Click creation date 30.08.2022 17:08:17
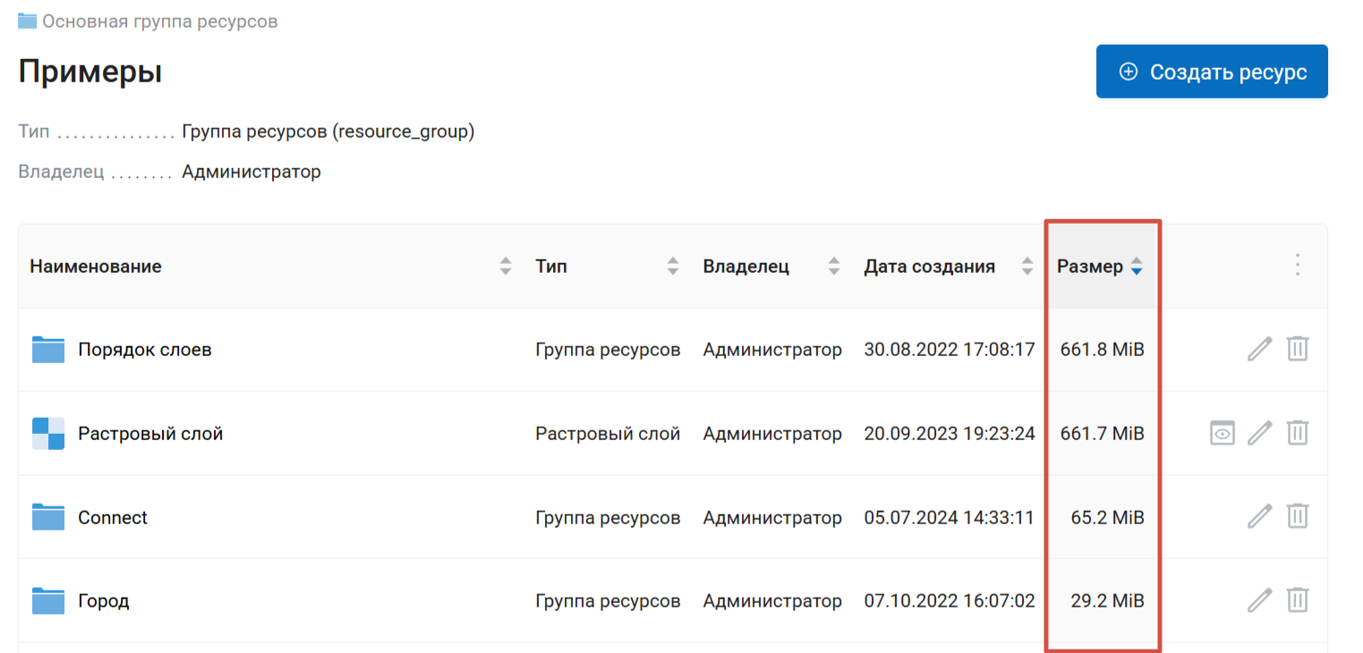 coord(950,350)
